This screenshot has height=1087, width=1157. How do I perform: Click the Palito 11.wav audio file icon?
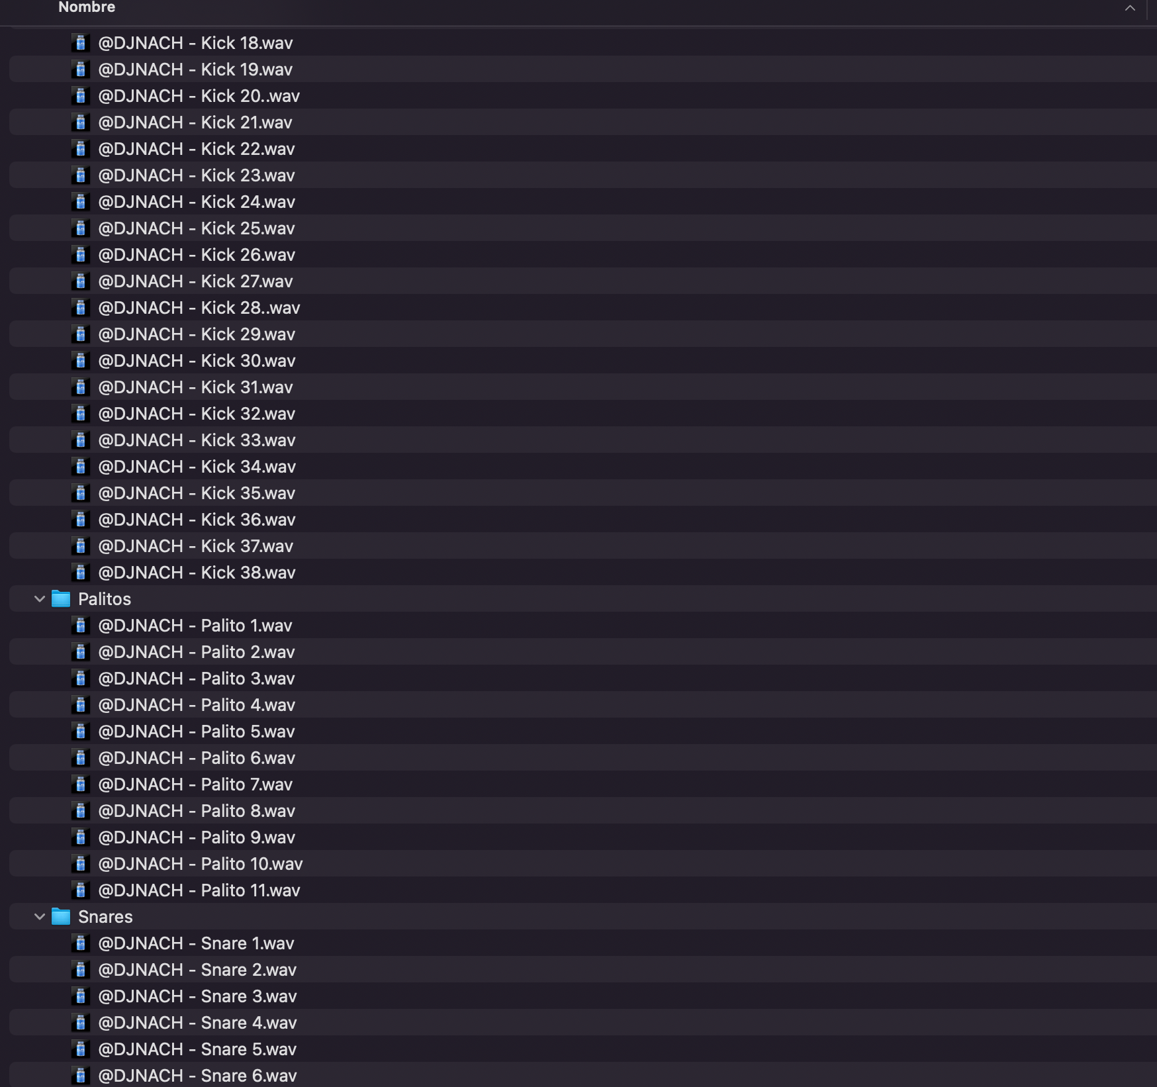pos(80,890)
